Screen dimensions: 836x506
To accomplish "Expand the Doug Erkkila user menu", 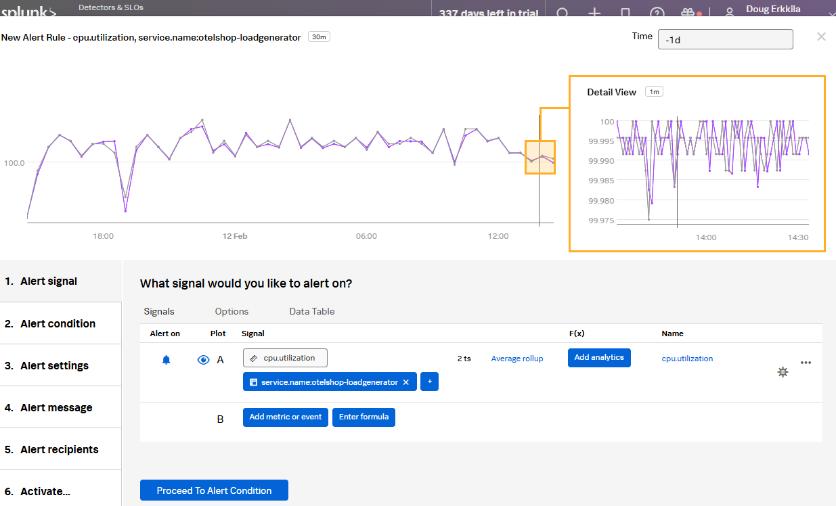I will coord(776,11).
